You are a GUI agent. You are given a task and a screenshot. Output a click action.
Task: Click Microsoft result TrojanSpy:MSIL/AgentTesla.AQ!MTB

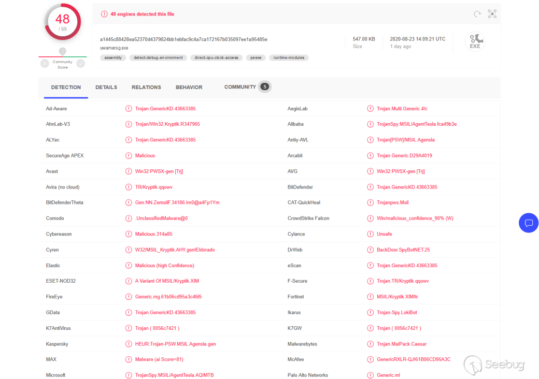pos(174,375)
